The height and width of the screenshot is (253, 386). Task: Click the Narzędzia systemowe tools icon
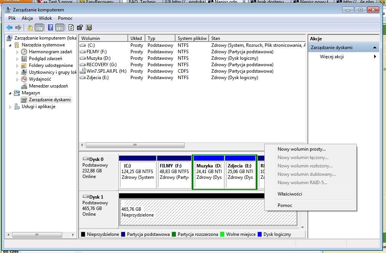pos(17,45)
